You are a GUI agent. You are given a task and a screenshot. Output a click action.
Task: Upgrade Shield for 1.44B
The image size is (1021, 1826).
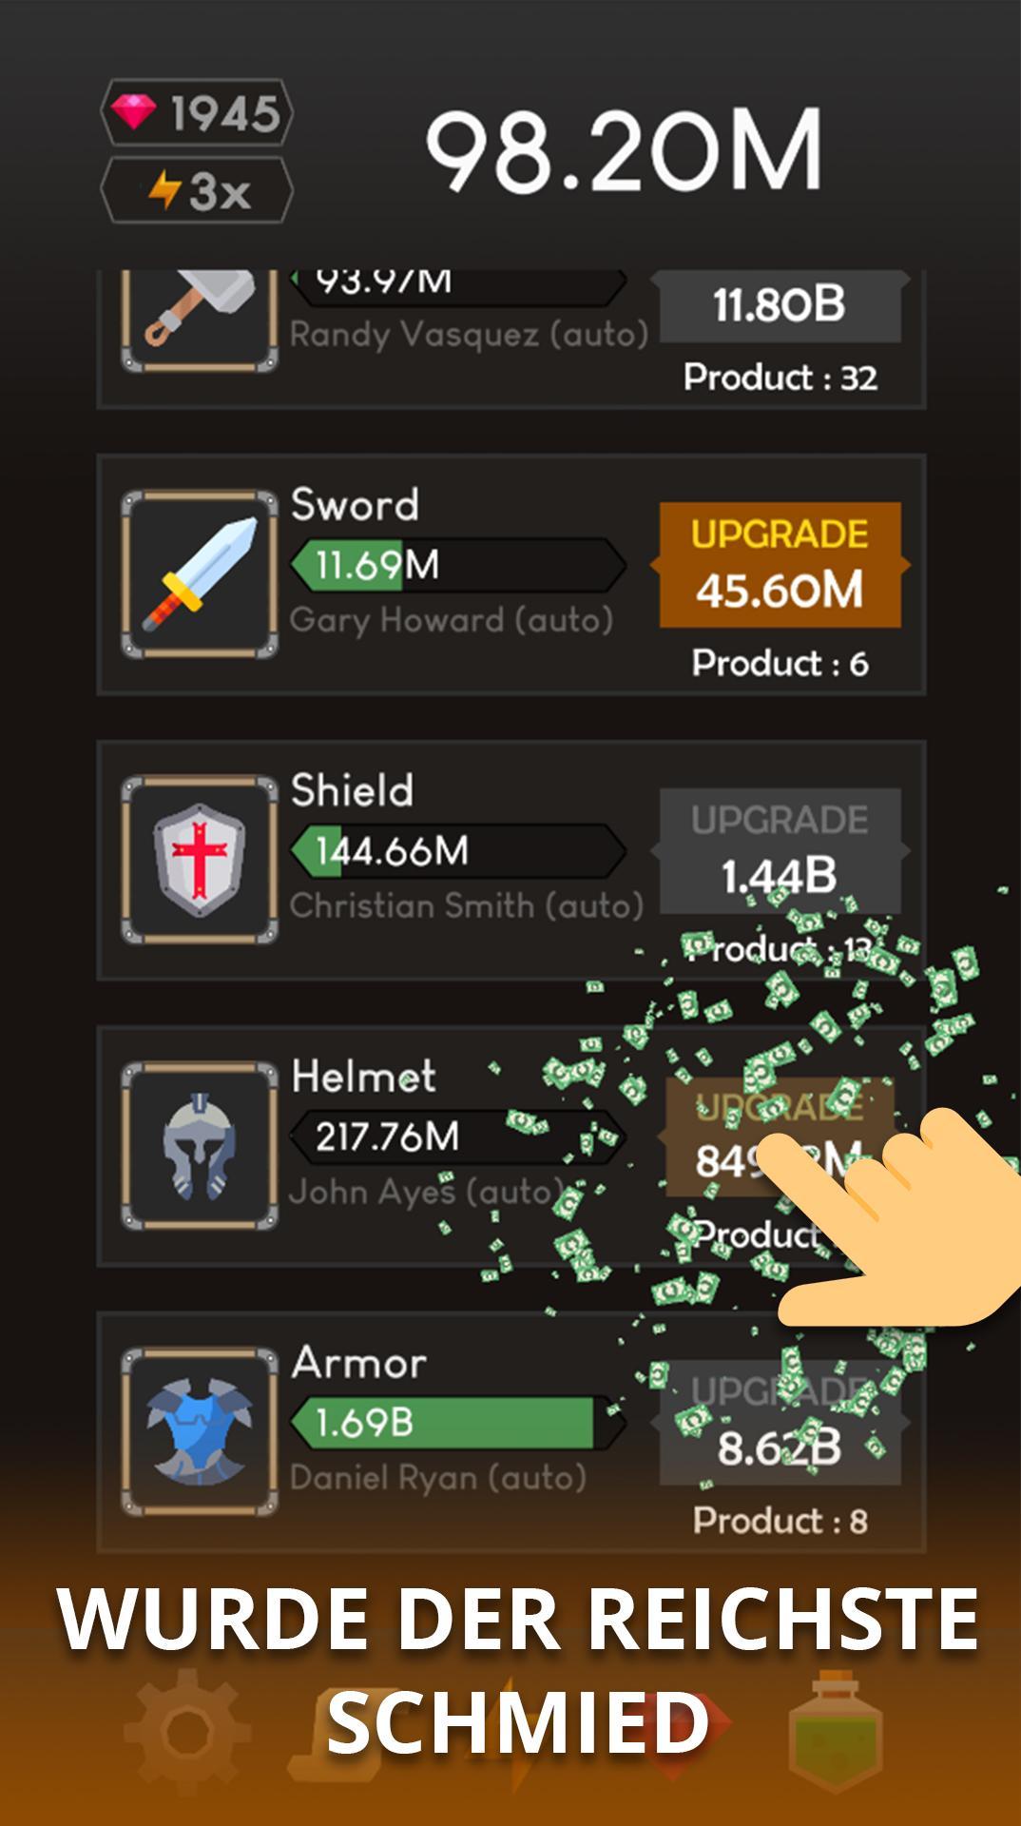tap(780, 850)
